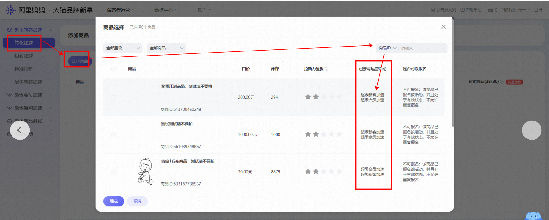Click the star rating in 1000.00元 row

[323, 134]
